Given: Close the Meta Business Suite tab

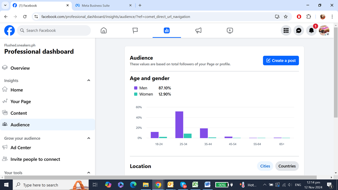Looking at the screenshot, I should click(x=130, y=6).
